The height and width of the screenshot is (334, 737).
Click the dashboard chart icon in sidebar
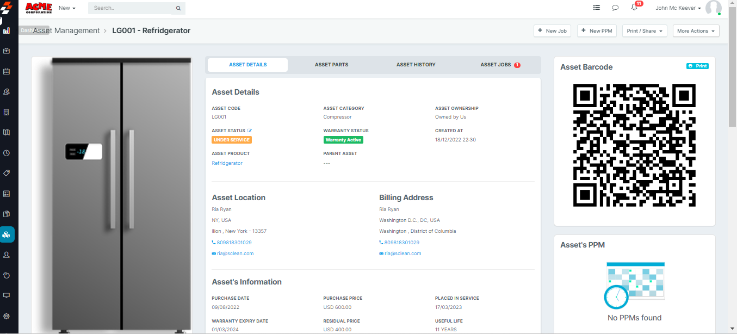coord(7,30)
